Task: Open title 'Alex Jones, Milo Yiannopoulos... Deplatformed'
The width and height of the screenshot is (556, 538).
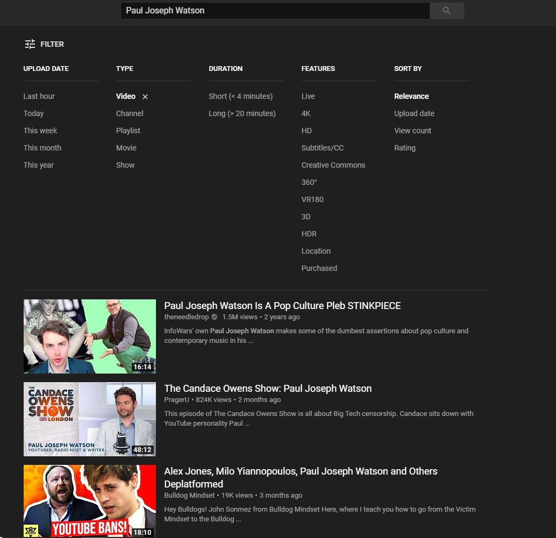Action: pos(301,477)
